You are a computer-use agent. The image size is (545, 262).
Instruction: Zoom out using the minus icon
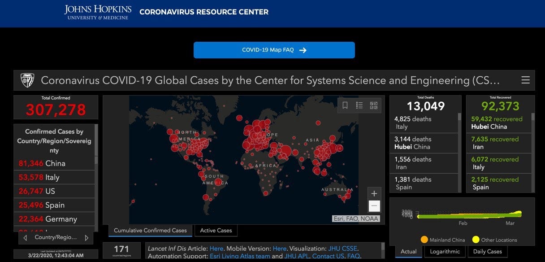(x=374, y=206)
